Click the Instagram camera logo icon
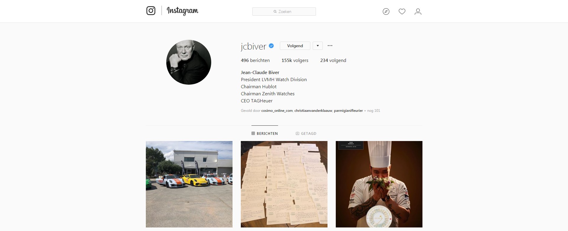 (151, 11)
